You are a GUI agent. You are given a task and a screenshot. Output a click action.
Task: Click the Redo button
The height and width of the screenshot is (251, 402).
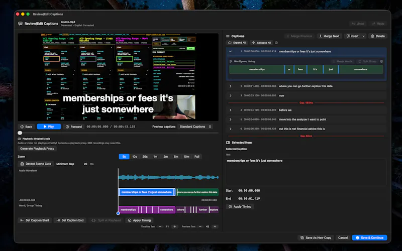(x=378, y=24)
